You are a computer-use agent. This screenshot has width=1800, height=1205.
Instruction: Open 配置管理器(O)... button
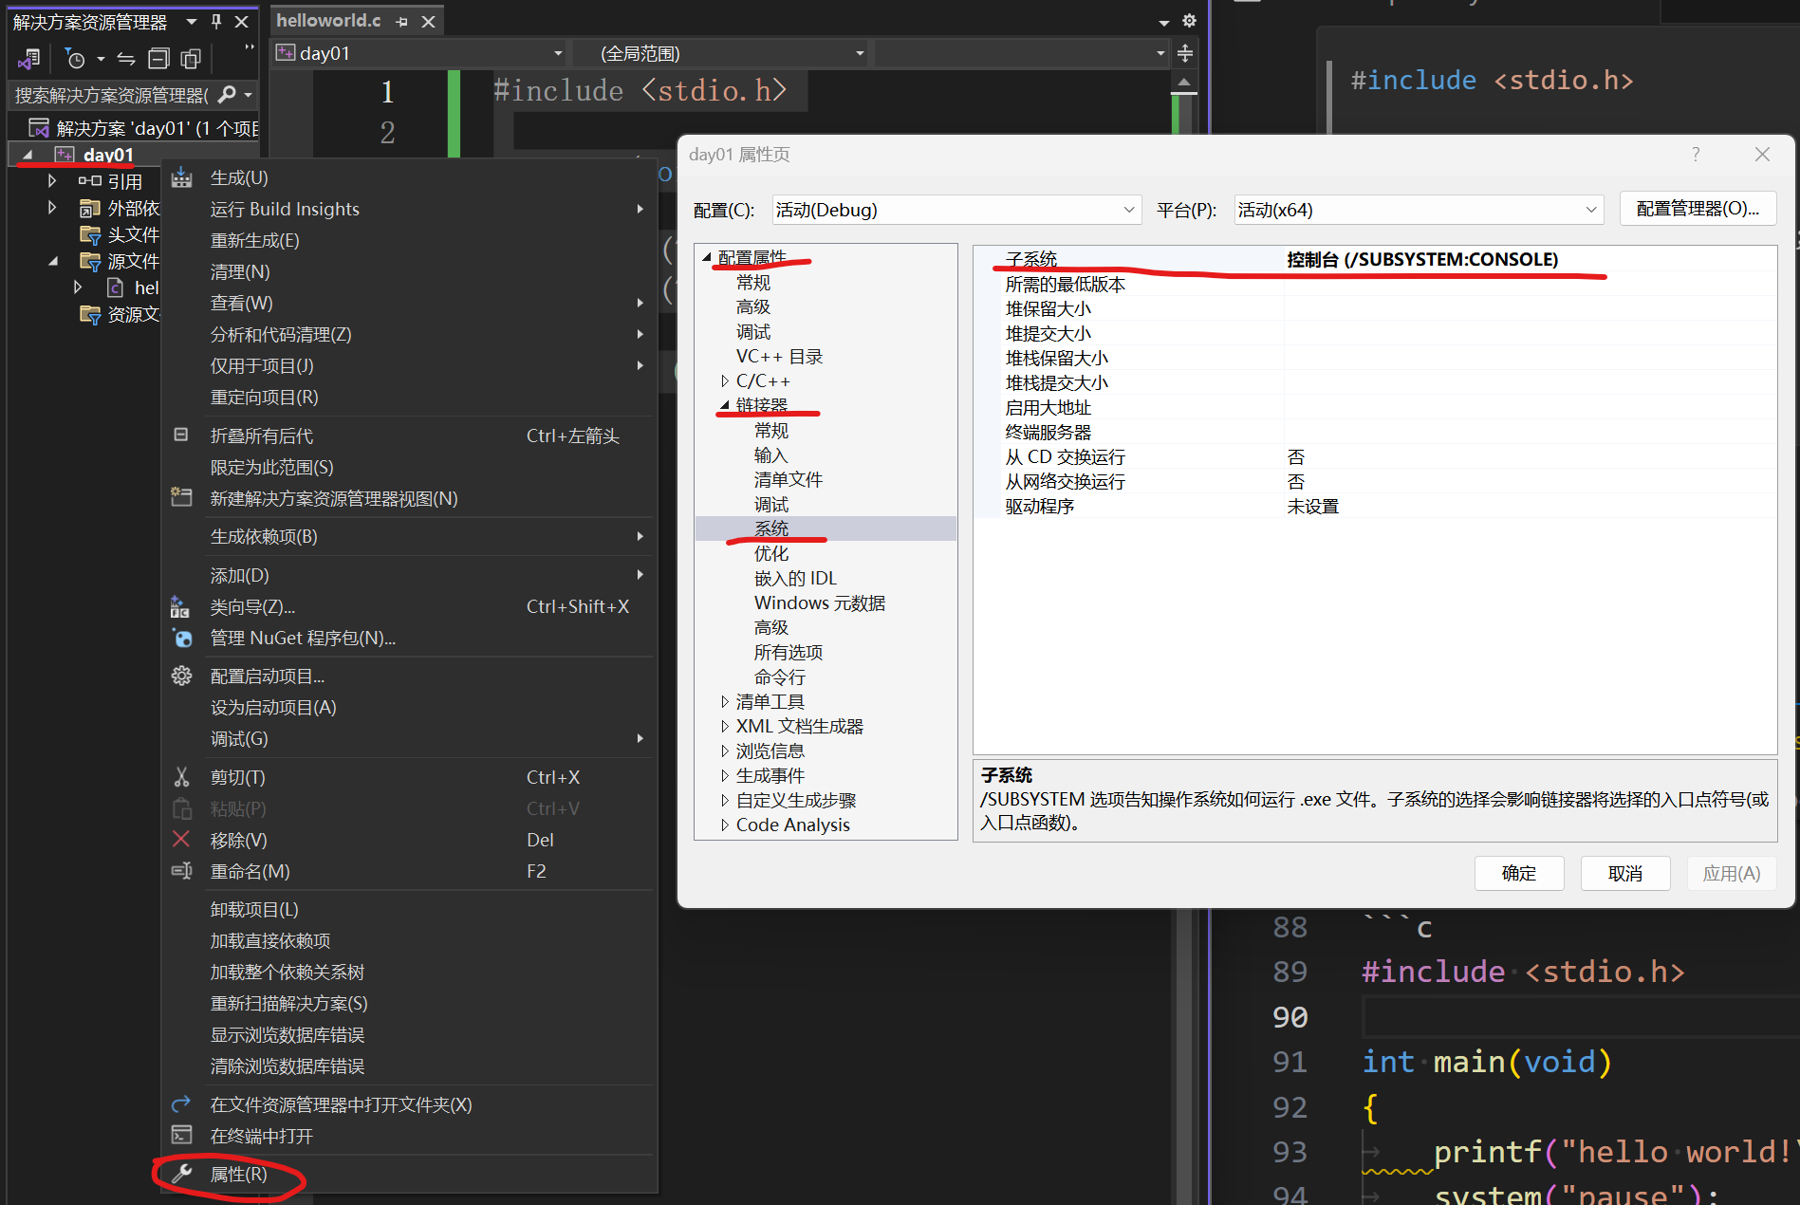(1698, 209)
